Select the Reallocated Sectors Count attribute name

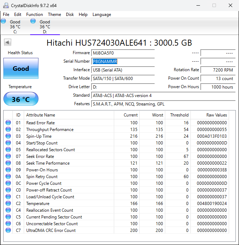pos(51,150)
